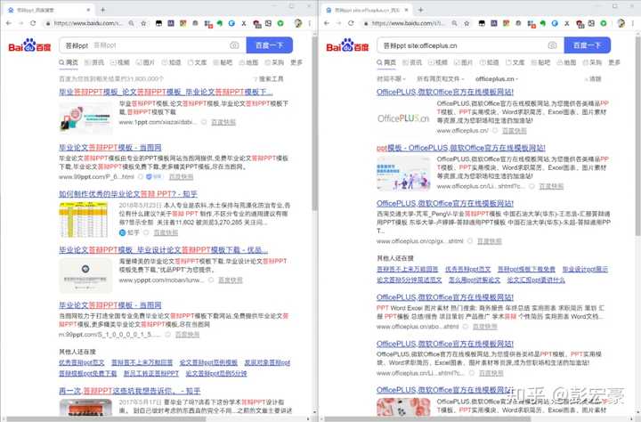This screenshot has width=641, height=422.
Task: Click the green circle extension icon in right window
Action: coord(604,23)
